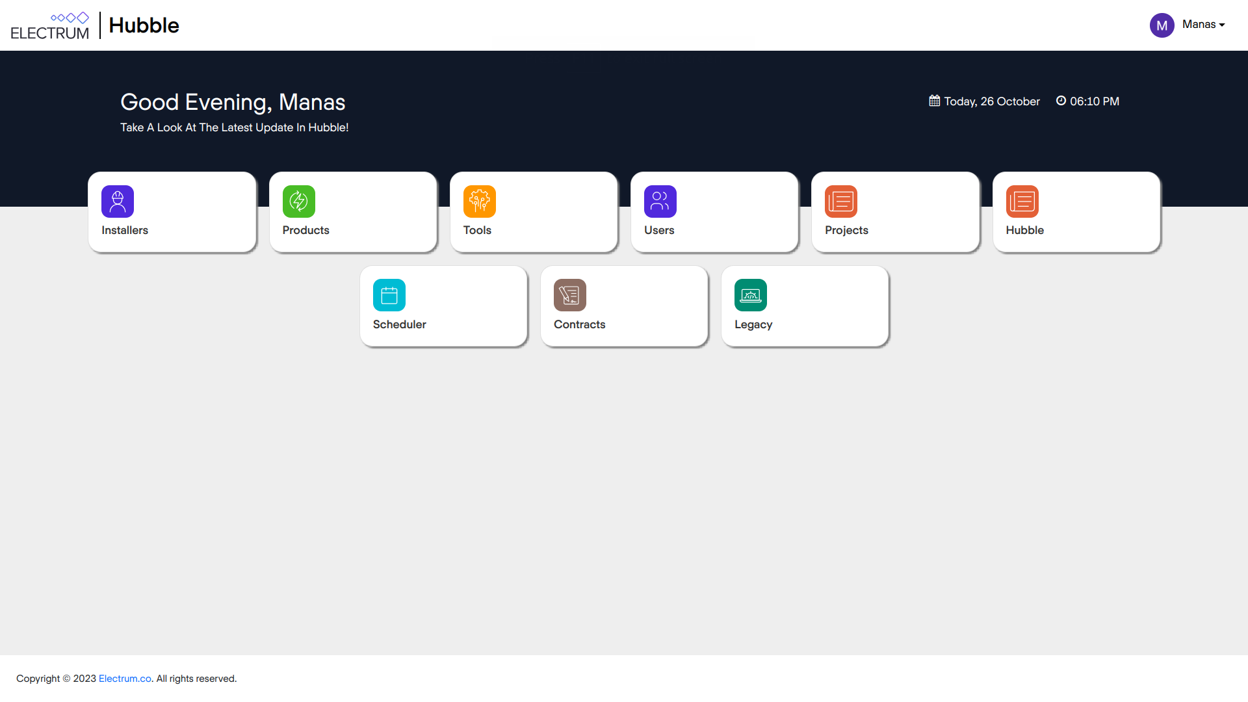Launch the Scheduler label

(400, 324)
